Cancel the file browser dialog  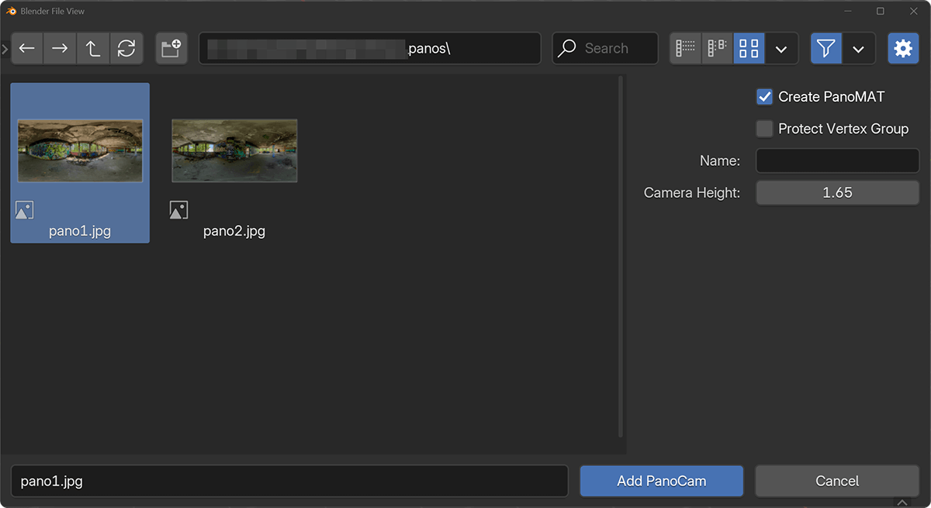point(837,481)
